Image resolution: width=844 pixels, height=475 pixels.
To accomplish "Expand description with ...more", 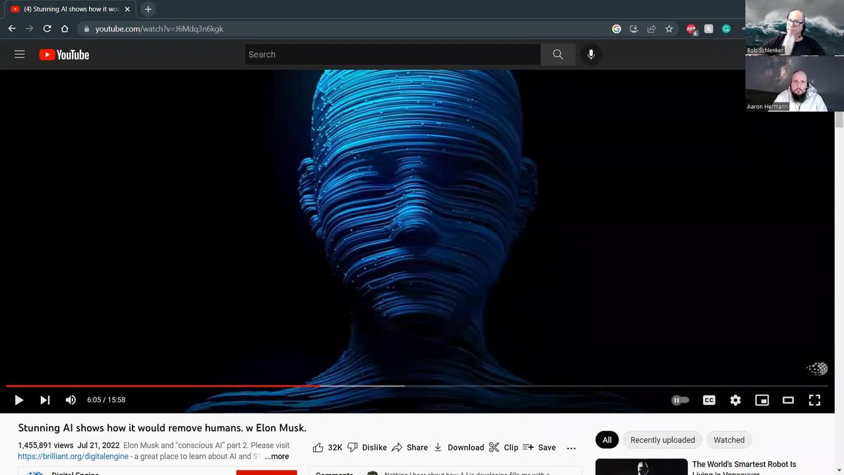I will (x=277, y=457).
